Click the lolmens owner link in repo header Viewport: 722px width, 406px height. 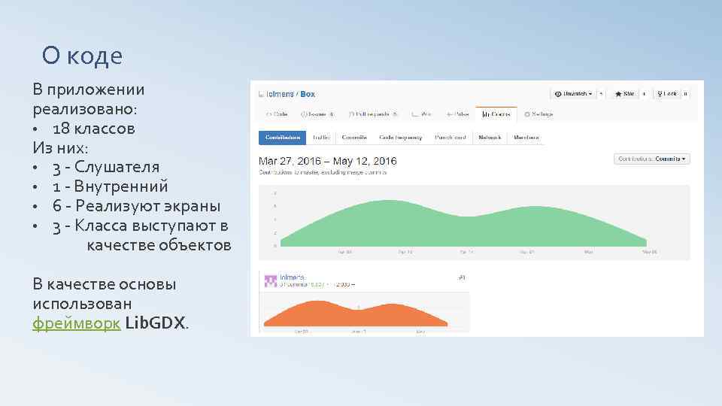(x=280, y=94)
